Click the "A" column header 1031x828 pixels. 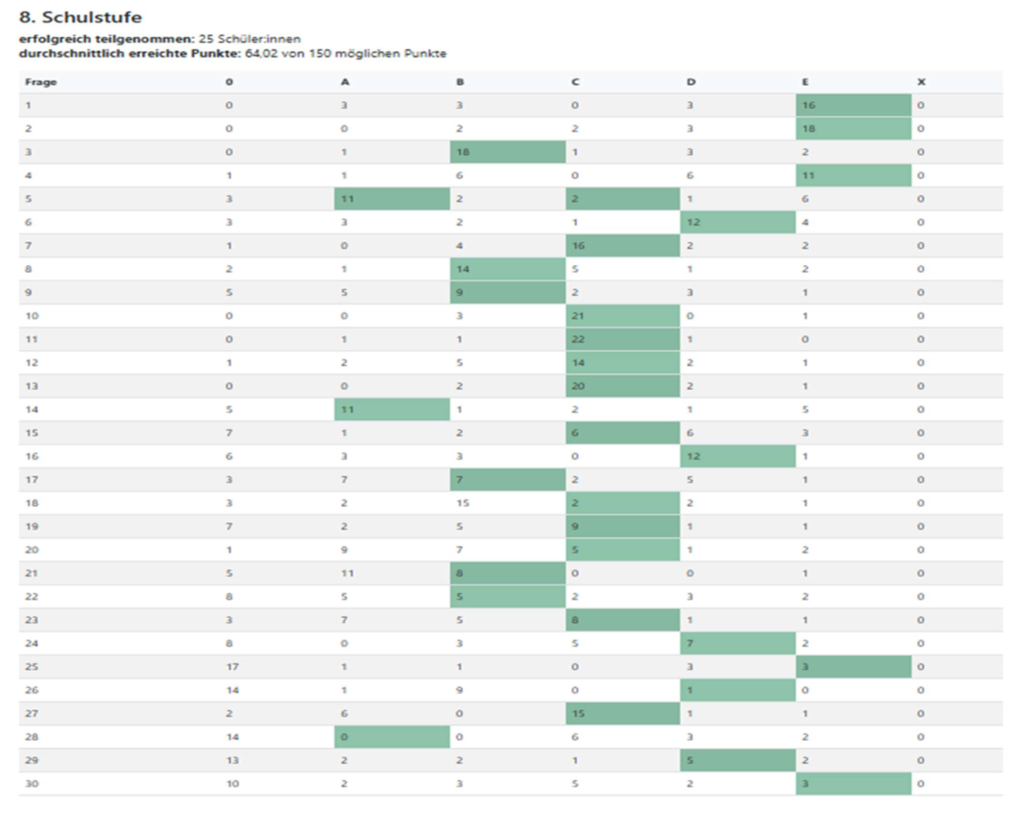pos(345,83)
